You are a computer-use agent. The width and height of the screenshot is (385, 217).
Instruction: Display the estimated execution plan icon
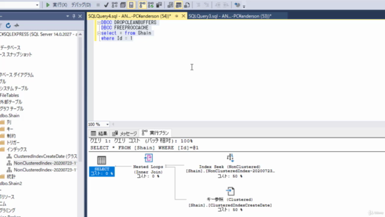click(115, 5)
